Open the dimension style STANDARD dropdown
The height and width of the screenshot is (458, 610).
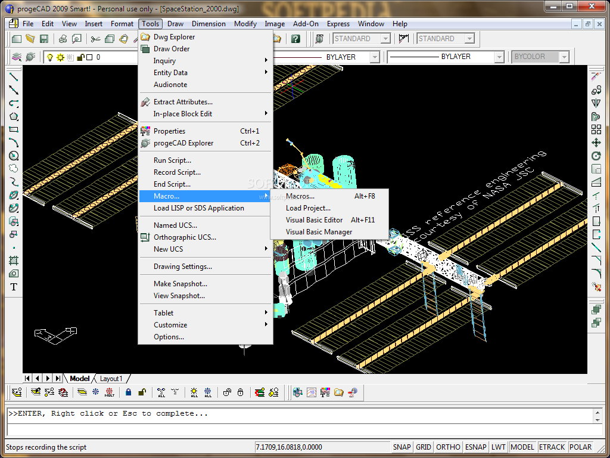point(469,39)
